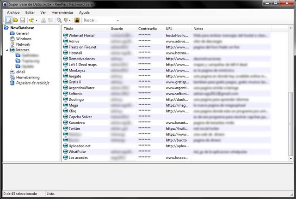Click the globe icon of Hotmail entry
The image size is (296, 199).
click(x=66, y=53)
